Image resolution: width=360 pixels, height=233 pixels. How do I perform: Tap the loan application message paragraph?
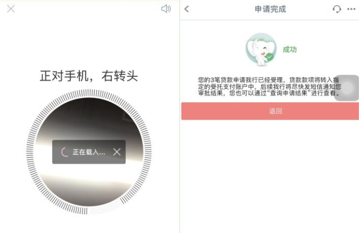tap(269, 86)
